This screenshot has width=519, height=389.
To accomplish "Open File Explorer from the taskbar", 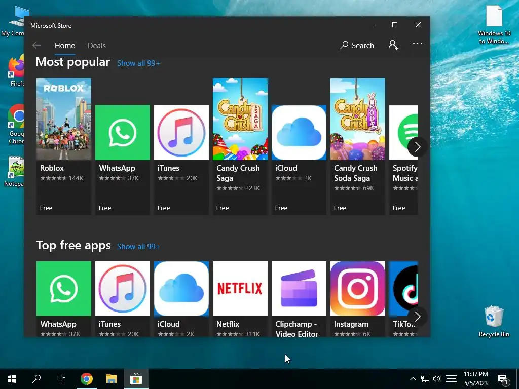I will [x=111, y=379].
